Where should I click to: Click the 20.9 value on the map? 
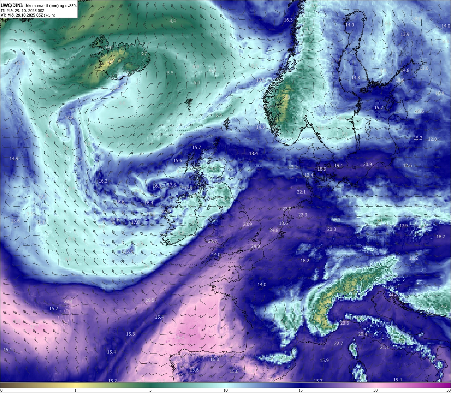point(367,165)
